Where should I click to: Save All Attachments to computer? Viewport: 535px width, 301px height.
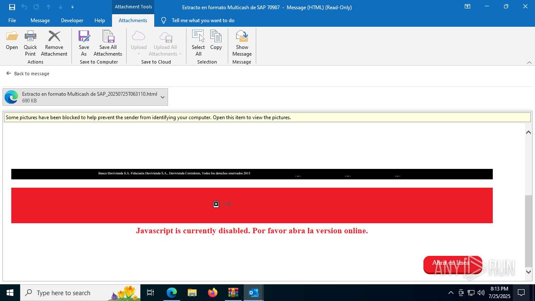[x=108, y=43]
